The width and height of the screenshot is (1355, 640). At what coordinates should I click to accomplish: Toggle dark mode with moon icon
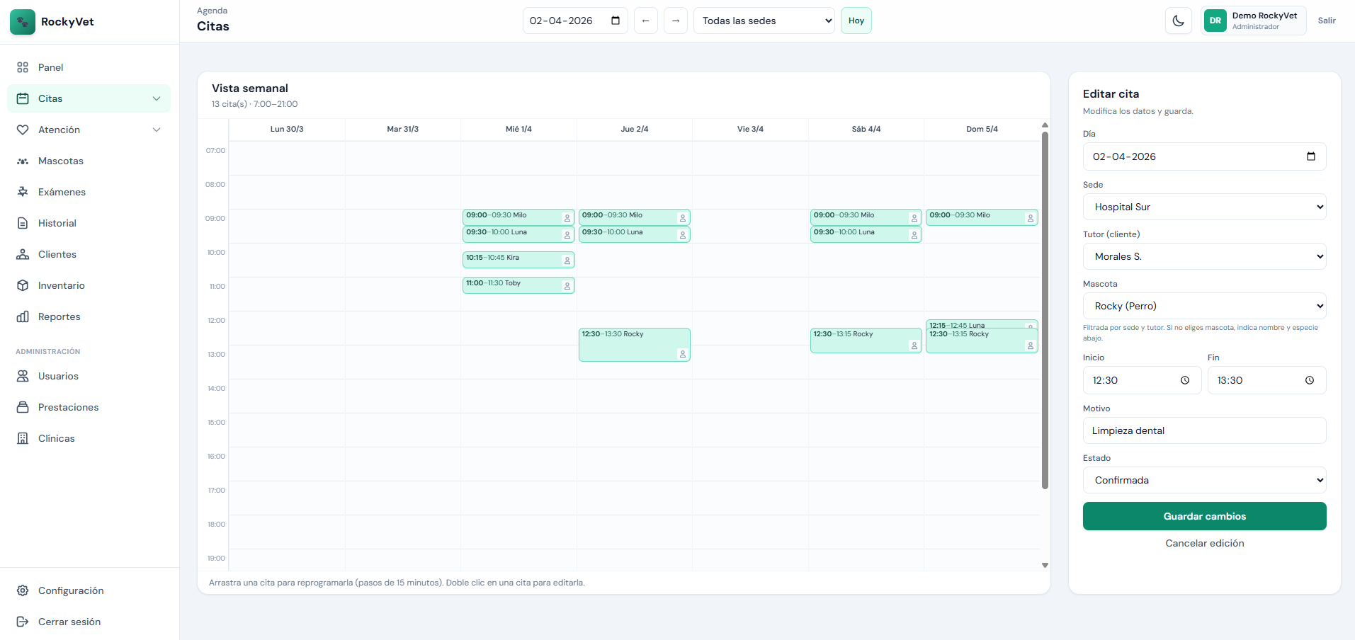1178,21
